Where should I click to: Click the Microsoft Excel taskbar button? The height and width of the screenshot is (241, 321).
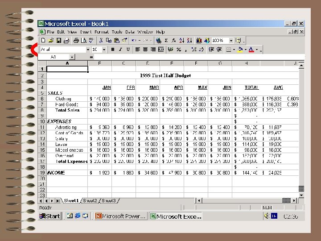point(176,216)
